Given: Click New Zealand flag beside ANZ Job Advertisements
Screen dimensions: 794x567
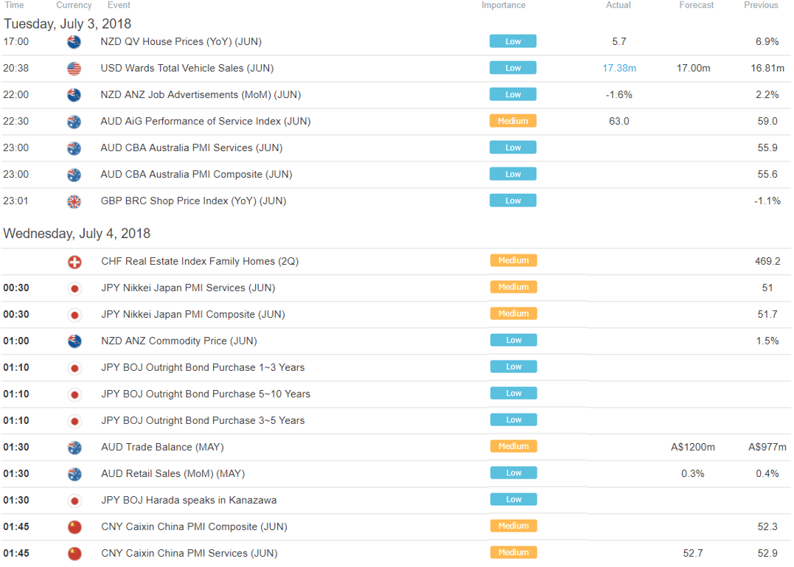Looking at the screenshot, I should (74, 95).
